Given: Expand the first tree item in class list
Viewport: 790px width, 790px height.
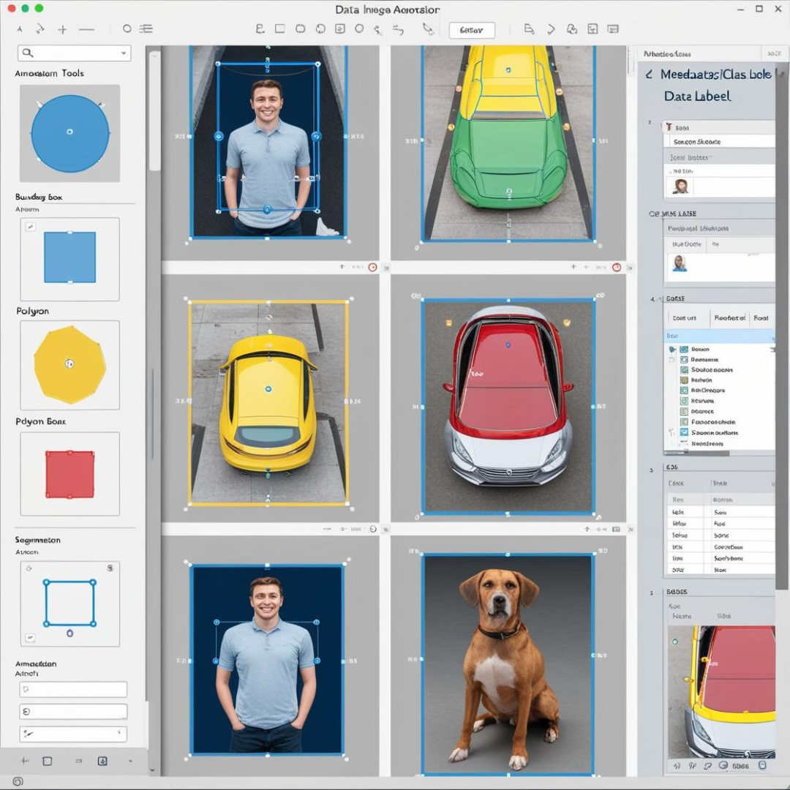Looking at the screenshot, I should tap(672, 350).
